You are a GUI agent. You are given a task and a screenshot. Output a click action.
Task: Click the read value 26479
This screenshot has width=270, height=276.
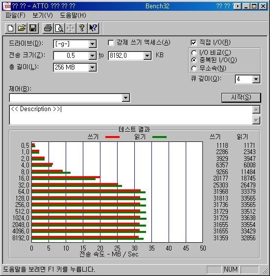(248, 185)
